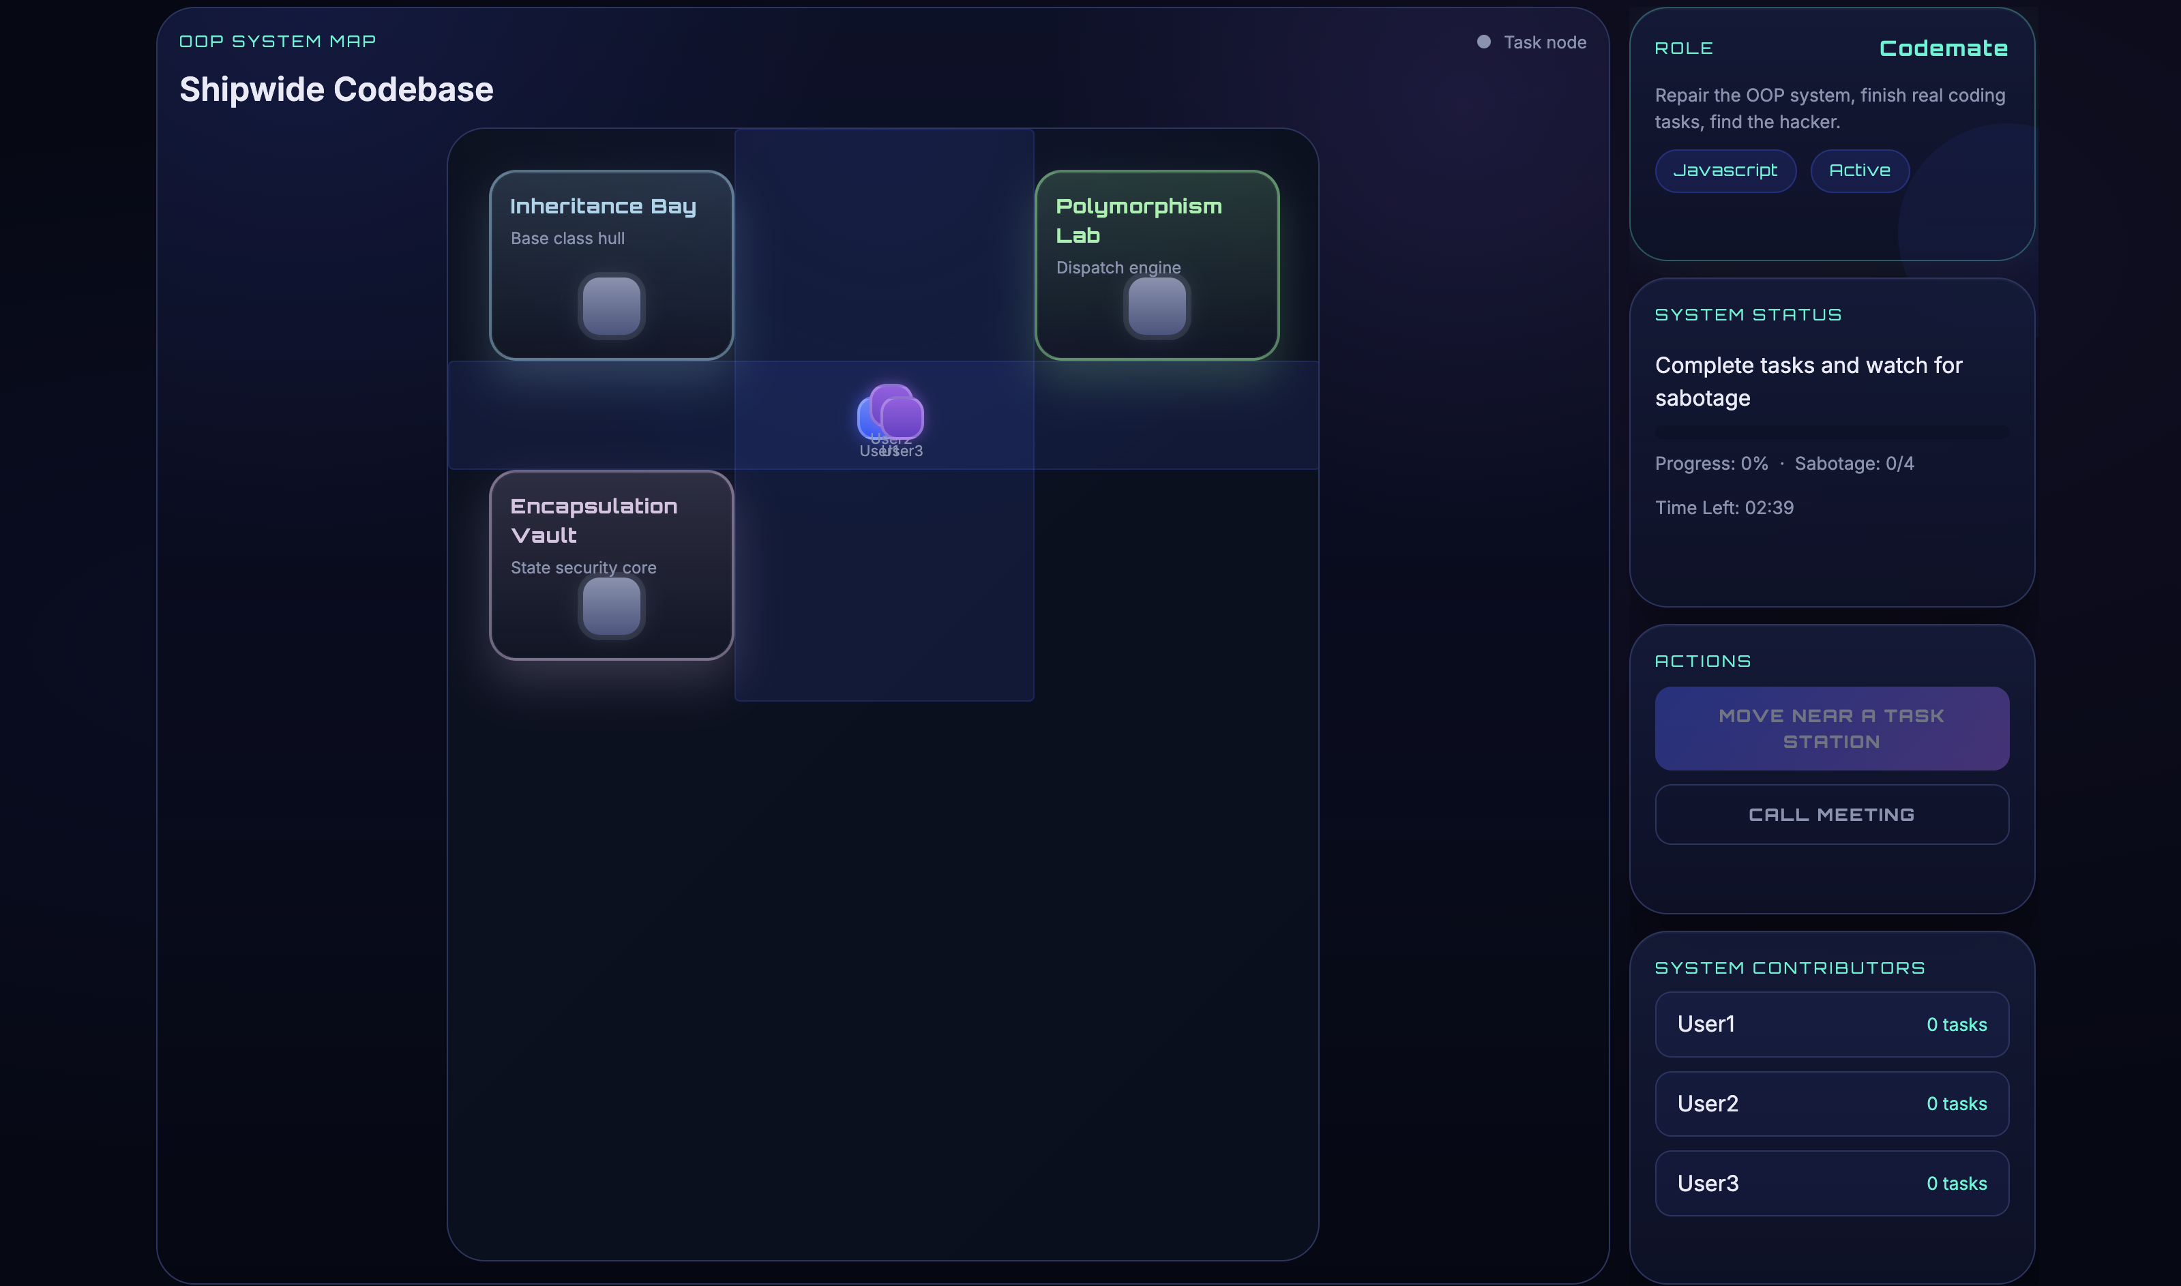Click the Encapsulation Vault task node
2181x1286 pixels.
(x=611, y=605)
